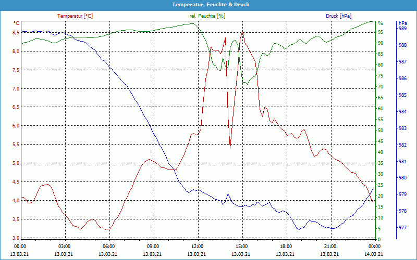Click the 21:00 time axis label
Viewport: 417px width, 260px height.
point(329,246)
